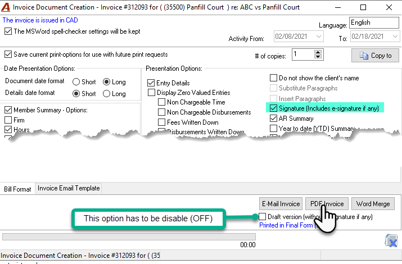
Task: Enable the Firm checkbox
Action: [x=8, y=120]
